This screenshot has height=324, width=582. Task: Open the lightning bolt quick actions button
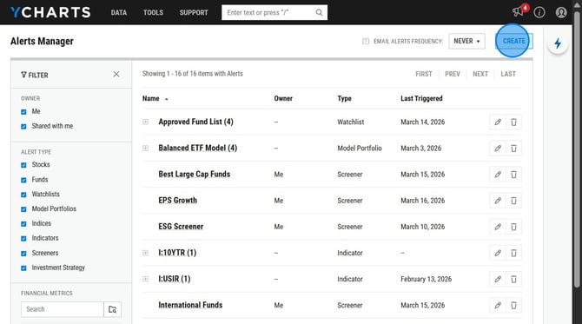coord(558,43)
